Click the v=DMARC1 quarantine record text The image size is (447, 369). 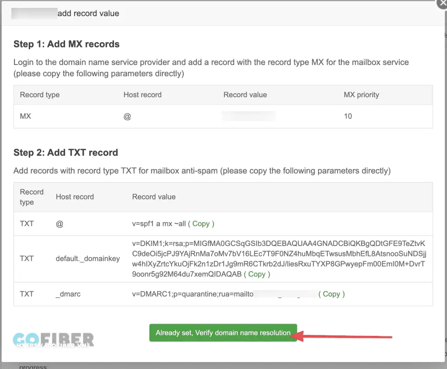click(x=192, y=294)
